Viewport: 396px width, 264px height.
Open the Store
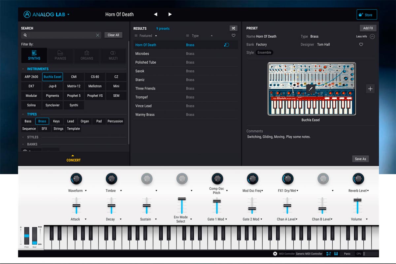pos(367,15)
